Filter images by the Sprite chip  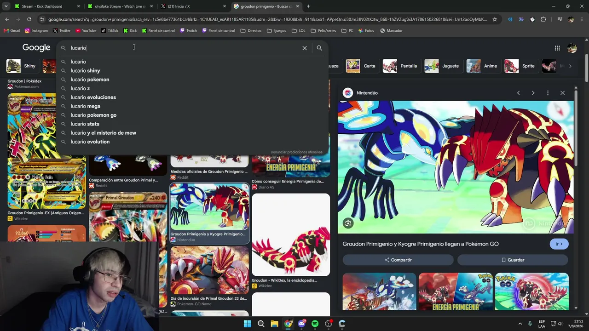point(520,66)
